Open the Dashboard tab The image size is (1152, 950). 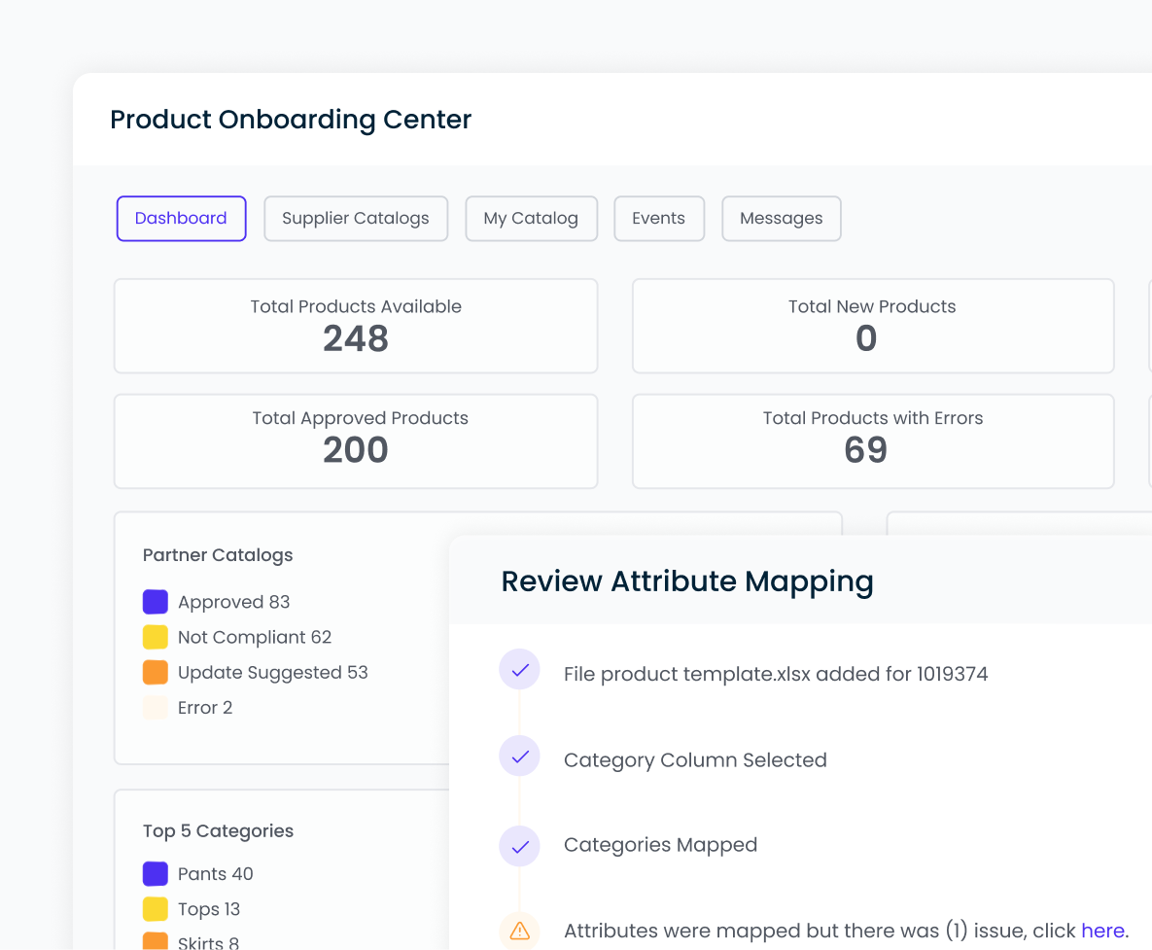(181, 219)
